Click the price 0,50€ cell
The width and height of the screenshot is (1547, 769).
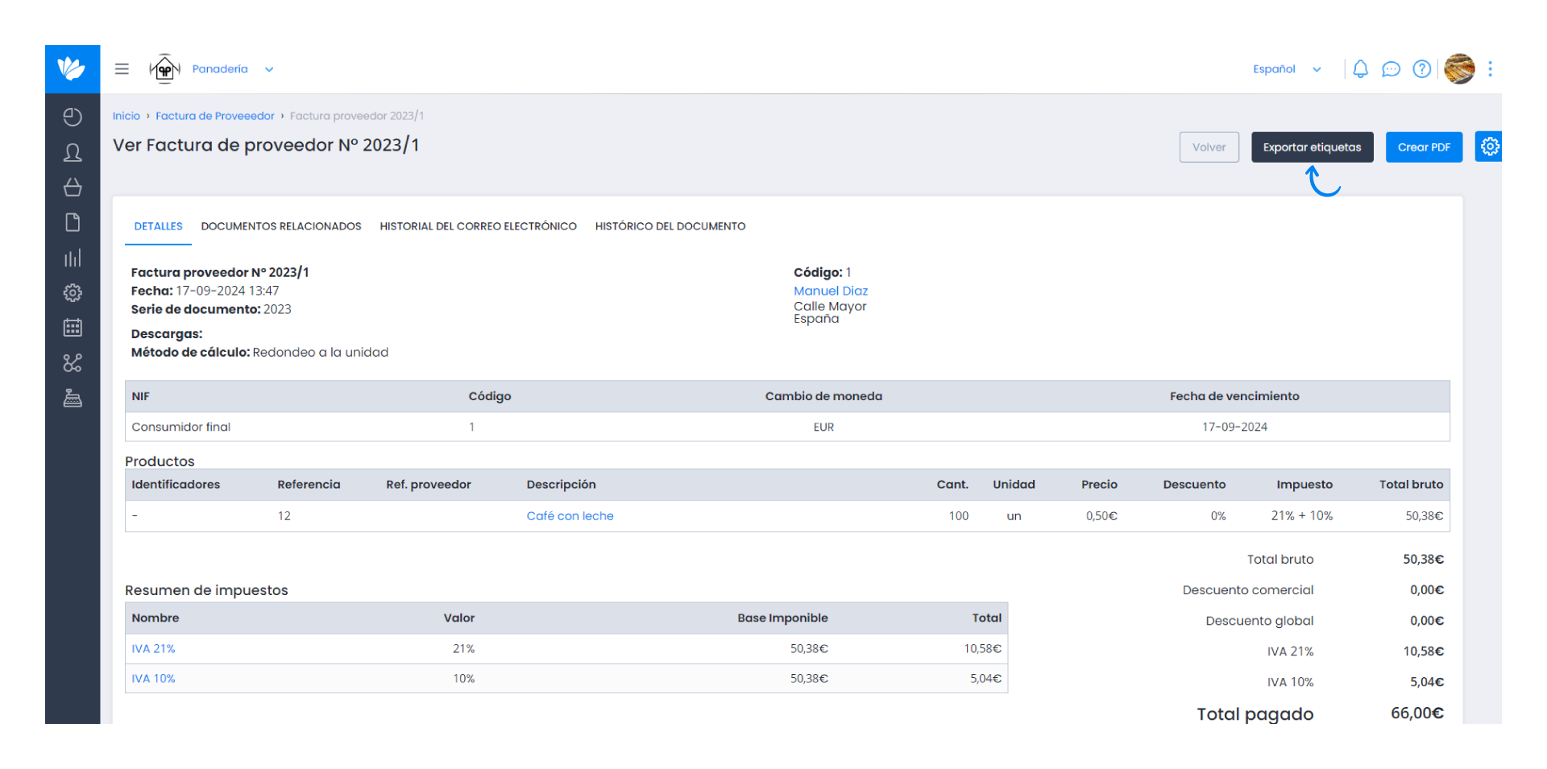tap(1101, 516)
